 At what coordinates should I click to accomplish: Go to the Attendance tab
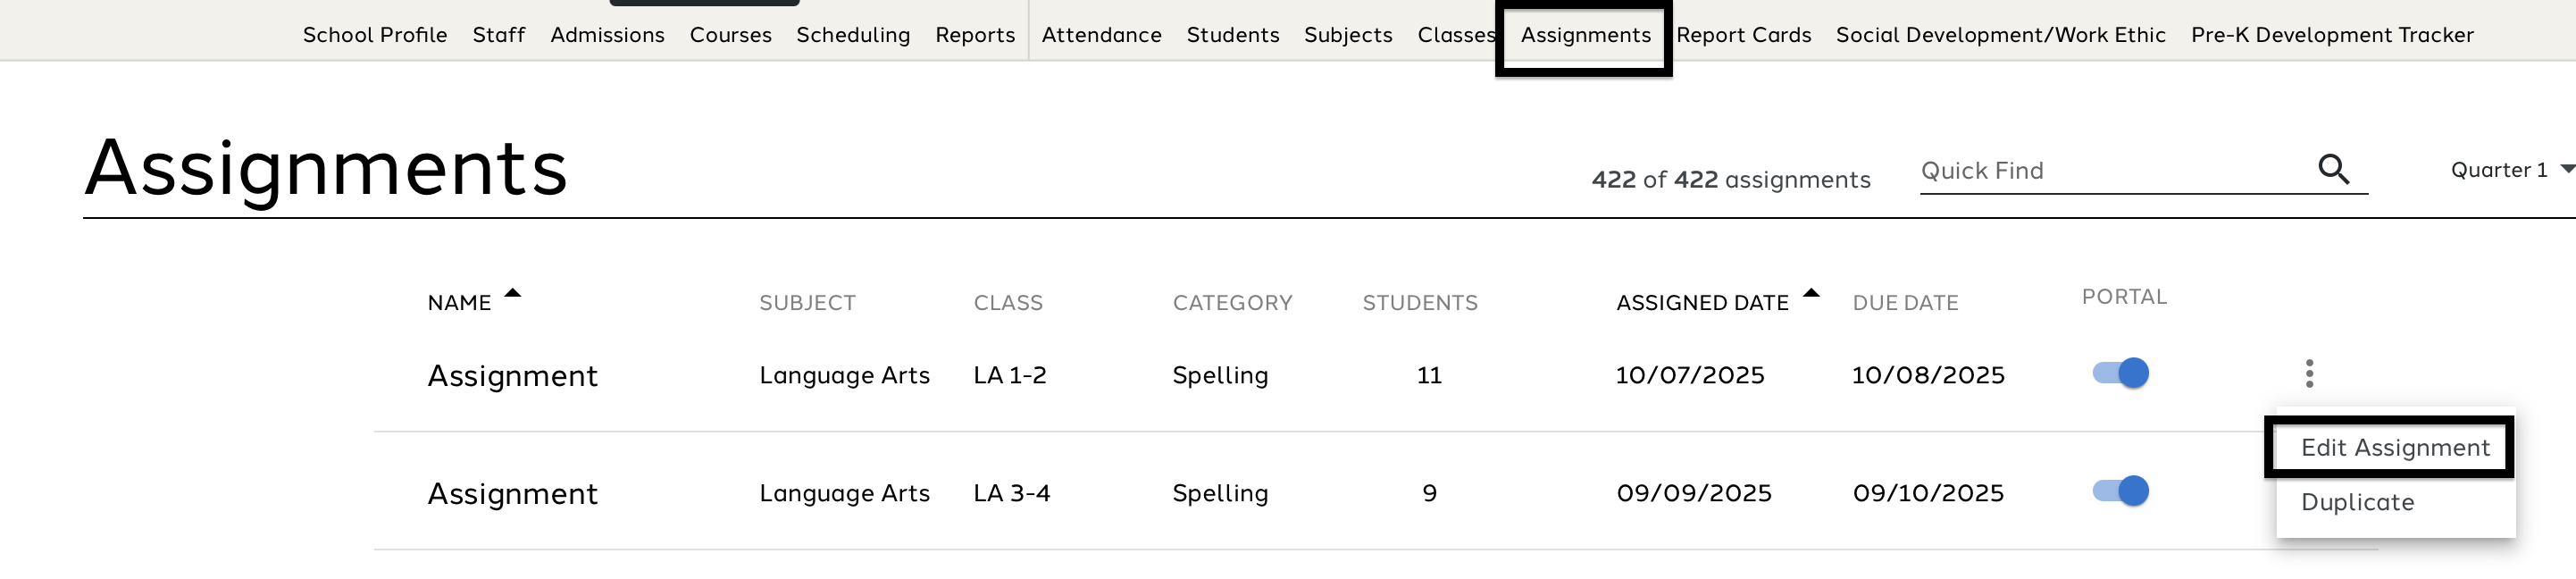pos(1101,35)
